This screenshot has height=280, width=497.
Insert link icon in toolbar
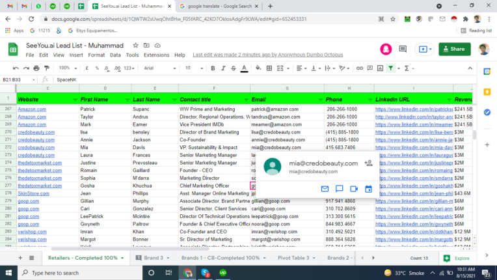[360, 68]
